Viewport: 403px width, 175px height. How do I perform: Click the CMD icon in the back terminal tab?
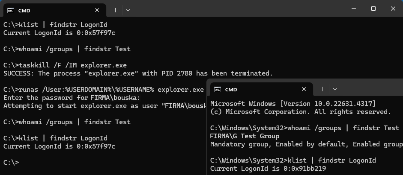coord(11,10)
